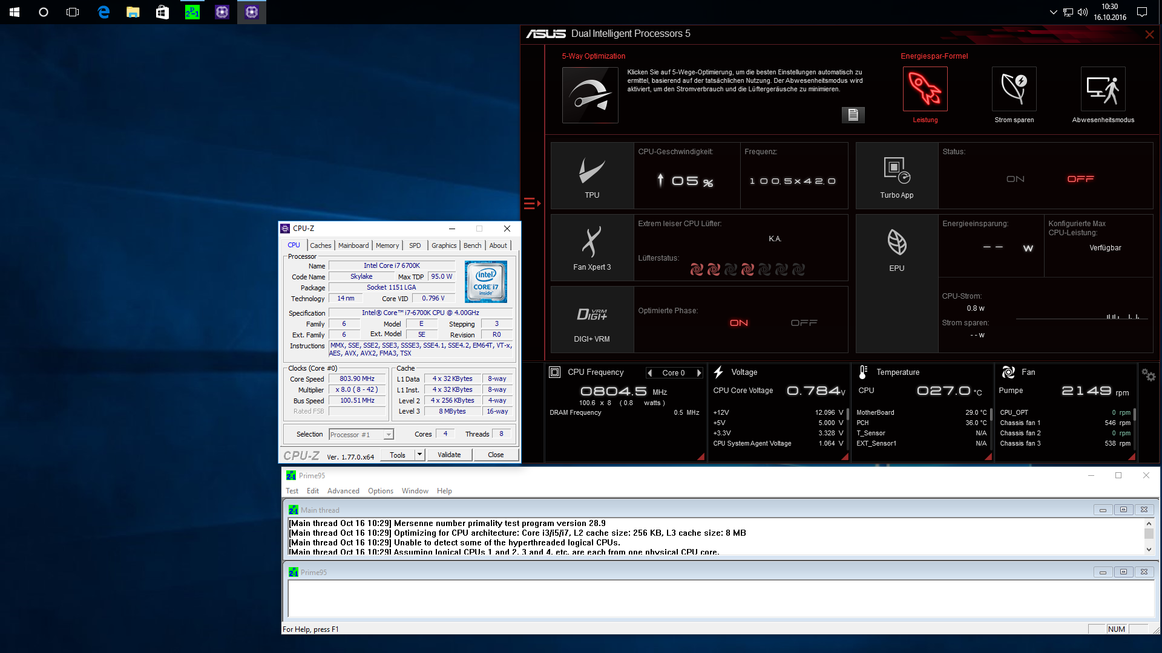
Task: Set Optimierte Phase to OFF
Action: tap(804, 323)
